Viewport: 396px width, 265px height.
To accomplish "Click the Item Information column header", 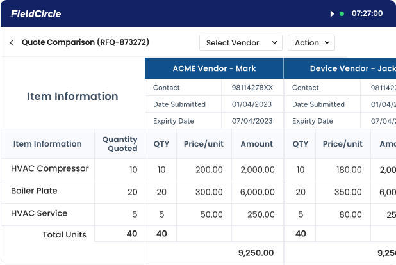I will [47, 144].
